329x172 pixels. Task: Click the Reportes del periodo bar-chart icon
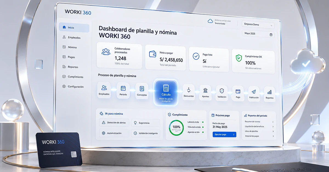[x=245, y=115]
